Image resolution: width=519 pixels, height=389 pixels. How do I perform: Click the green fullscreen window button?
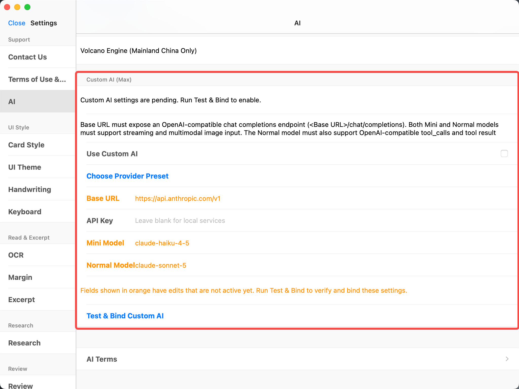[27, 7]
